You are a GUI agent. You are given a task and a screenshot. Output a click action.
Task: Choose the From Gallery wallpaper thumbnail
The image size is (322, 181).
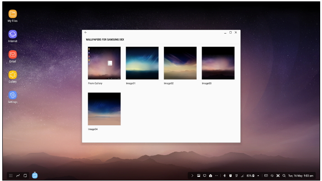coord(104,63)
